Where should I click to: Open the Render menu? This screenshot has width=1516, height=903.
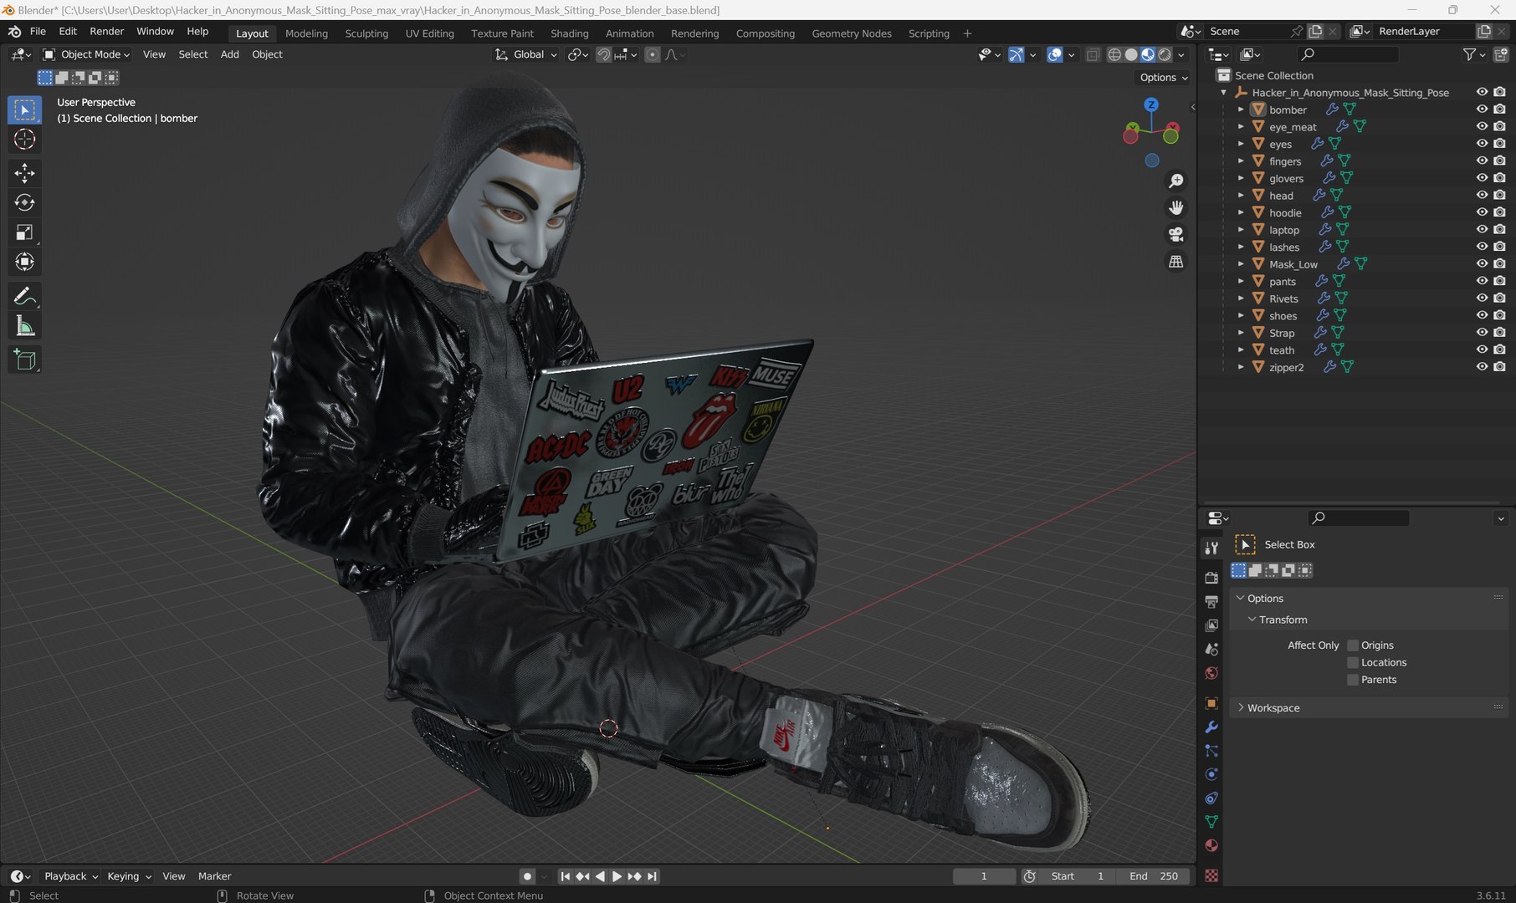pyautogui.click(x=106, y=31)
